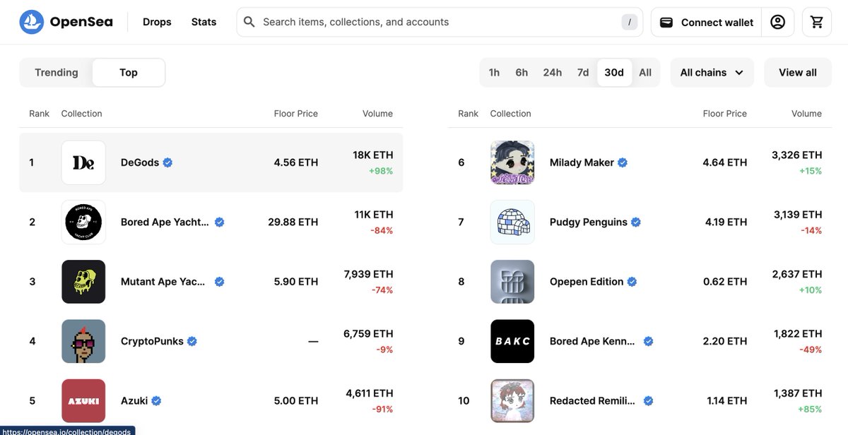Click the 1,387 ETH volume value
848x435 pixels.
798,393
